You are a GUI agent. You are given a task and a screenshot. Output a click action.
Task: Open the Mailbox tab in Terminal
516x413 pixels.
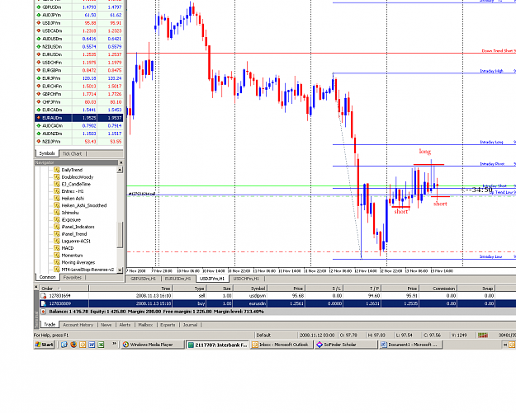pyautogui.click(x=145, y=325)
